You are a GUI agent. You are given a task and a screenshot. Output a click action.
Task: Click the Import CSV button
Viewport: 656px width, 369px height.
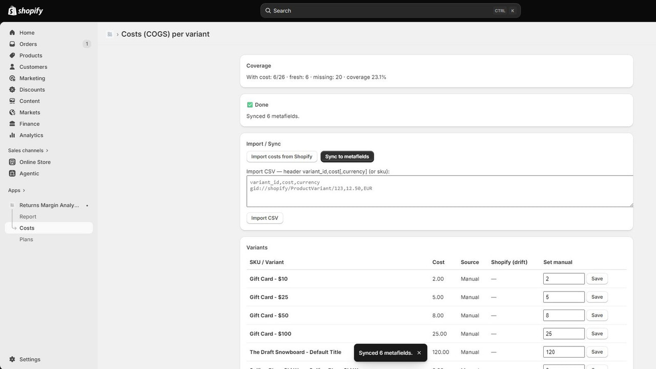point(264,218)
